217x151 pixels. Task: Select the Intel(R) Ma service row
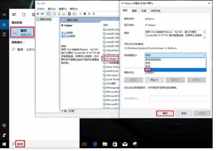pos(111,34)
